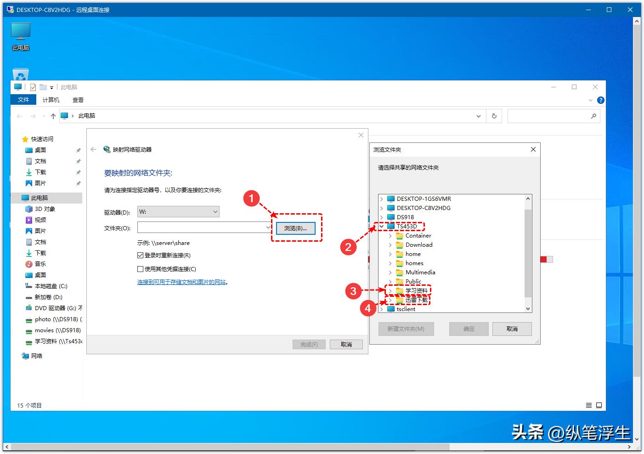This screenshot has height=454, width=644.
Task: Unpin 下载 from 快速访问
Action: (x=78, y=172)
